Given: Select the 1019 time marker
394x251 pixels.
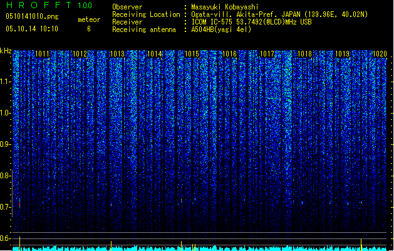Looking at the screenshot, I should [342, 54].
